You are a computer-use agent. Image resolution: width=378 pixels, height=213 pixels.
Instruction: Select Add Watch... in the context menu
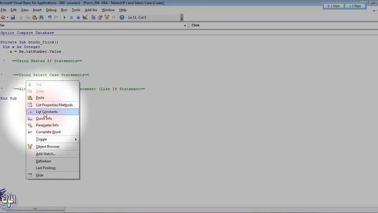(53, 154)
